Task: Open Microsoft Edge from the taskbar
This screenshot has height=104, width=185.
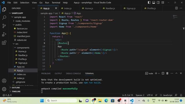Action: tap(106, 101)
